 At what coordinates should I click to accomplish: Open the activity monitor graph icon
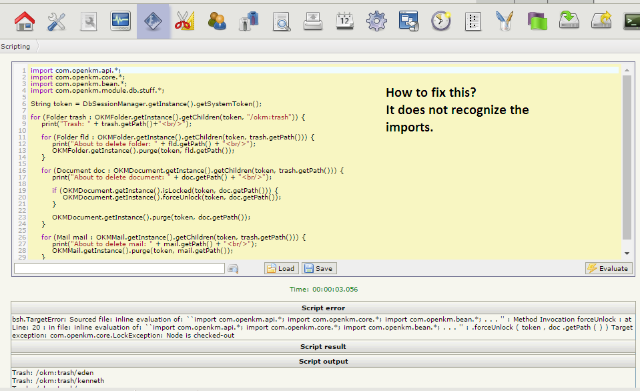(121, 21)
